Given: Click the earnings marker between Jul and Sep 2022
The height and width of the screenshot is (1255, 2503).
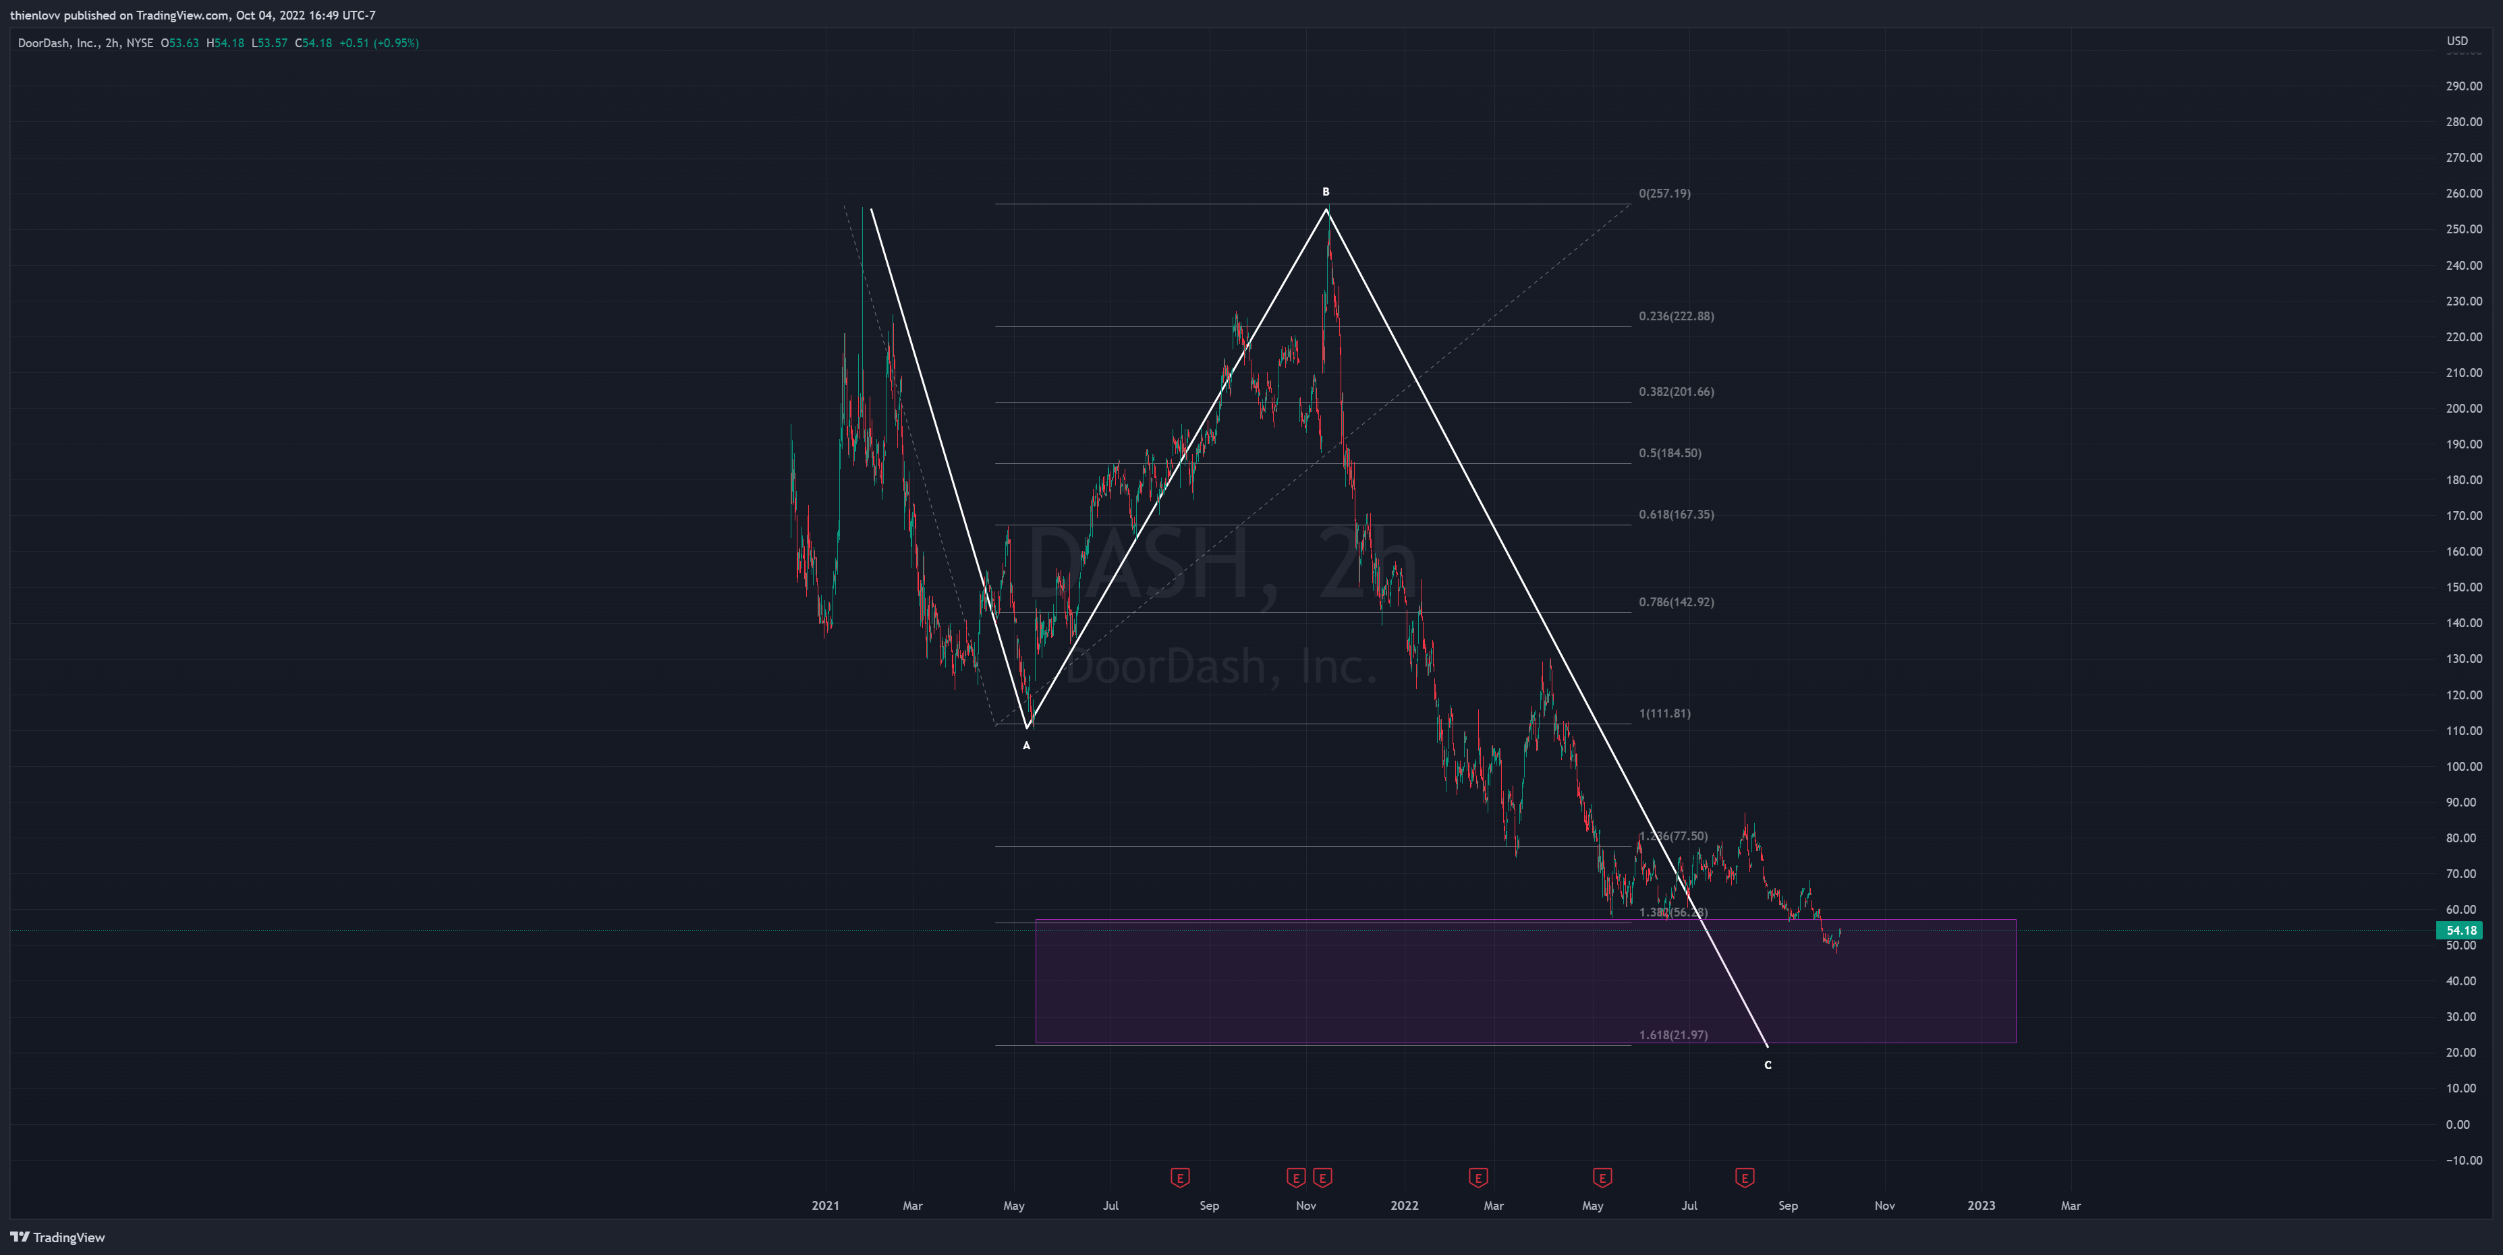Looking at the screenshot, I should (1744, 1178).
